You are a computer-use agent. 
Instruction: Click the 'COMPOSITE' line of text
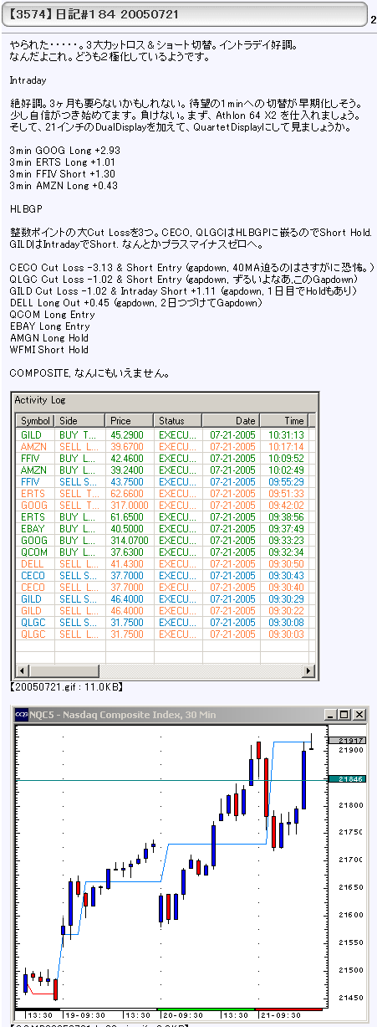tap(90, 373)
